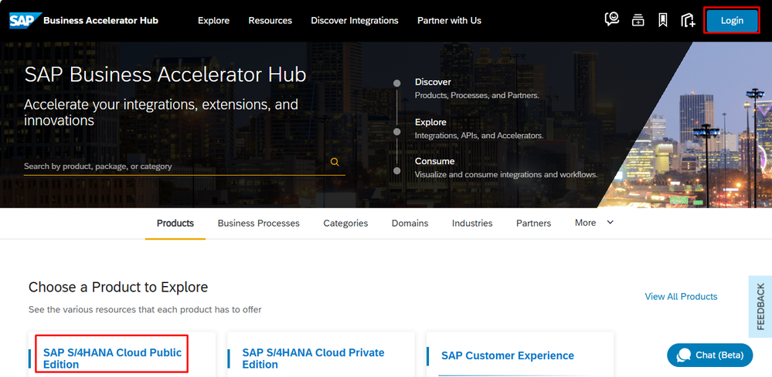Screen dimensions: 772x377
Task: Open the feedback smiley chat icon
Action: 612,21
